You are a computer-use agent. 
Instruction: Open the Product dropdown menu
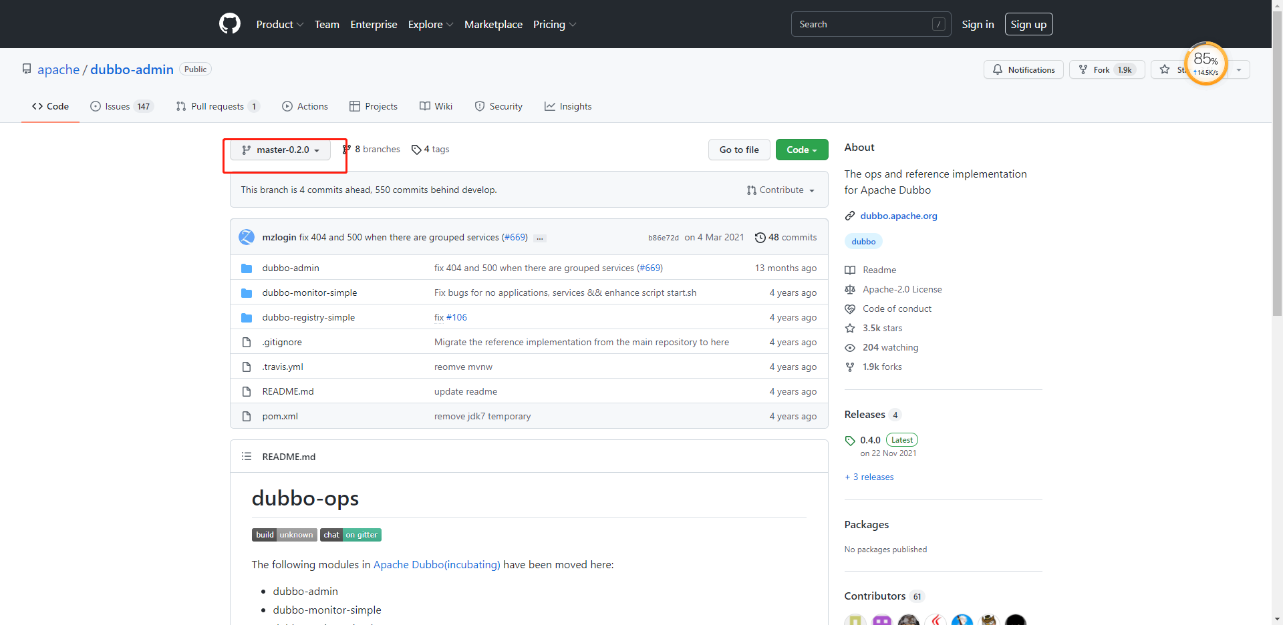pyautogui.click(x=280, y=24)
